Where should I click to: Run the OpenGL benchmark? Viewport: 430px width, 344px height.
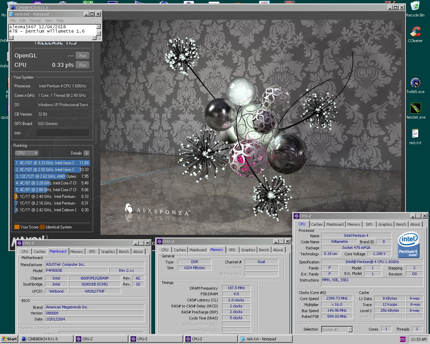tap(83, 56)
